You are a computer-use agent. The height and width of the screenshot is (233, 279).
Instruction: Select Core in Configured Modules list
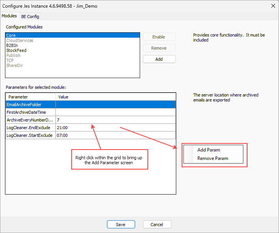11,35
